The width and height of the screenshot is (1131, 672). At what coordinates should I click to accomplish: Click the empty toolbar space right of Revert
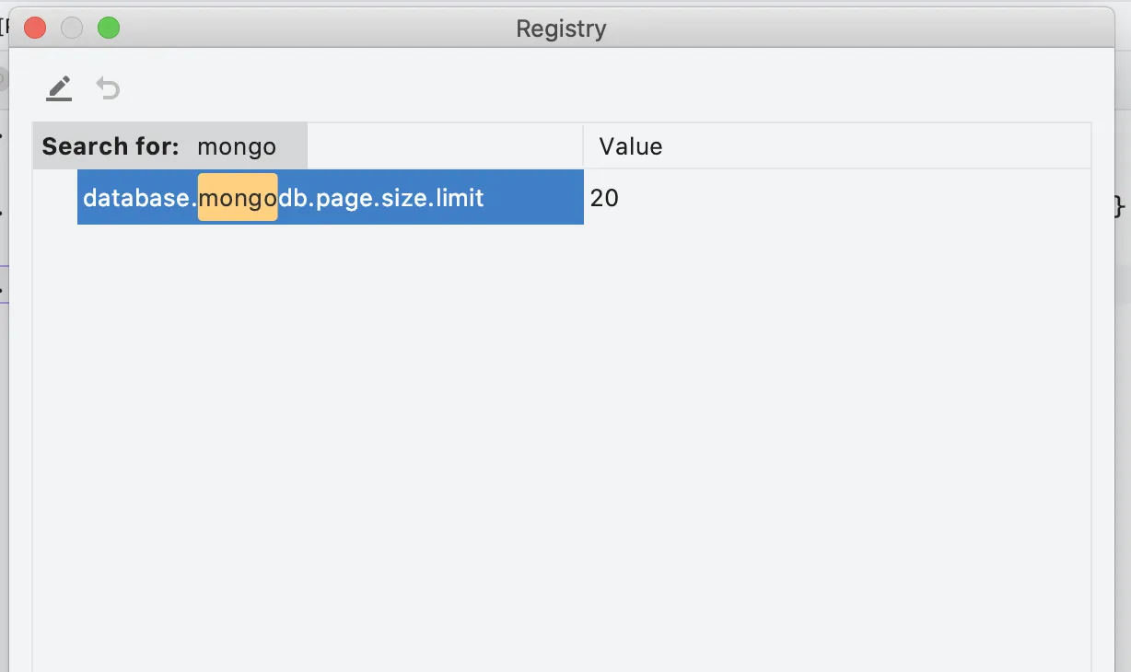pyautogui.click(x=553, y=88)
